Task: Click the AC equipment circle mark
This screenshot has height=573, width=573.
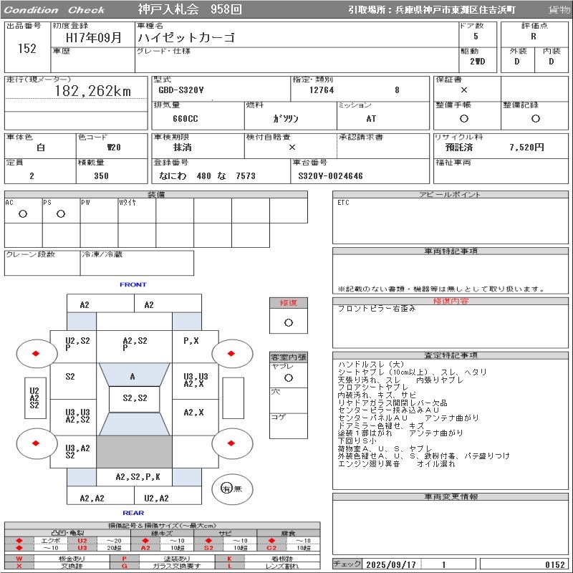Action: [x=23, y=213]
